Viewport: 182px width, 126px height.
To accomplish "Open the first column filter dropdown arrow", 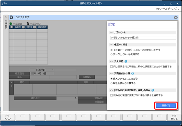I will 23,27.
